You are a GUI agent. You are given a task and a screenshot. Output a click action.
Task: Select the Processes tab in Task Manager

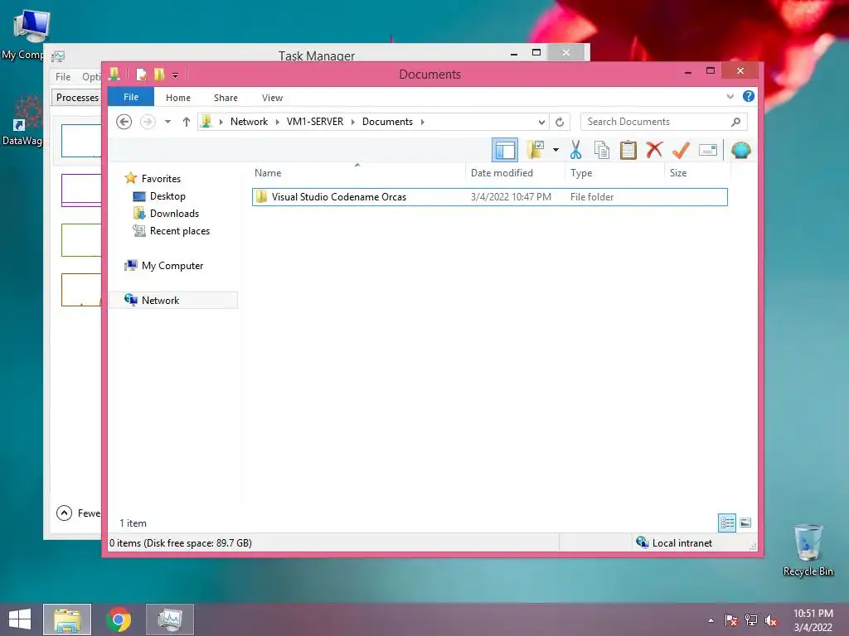point(77,98)
